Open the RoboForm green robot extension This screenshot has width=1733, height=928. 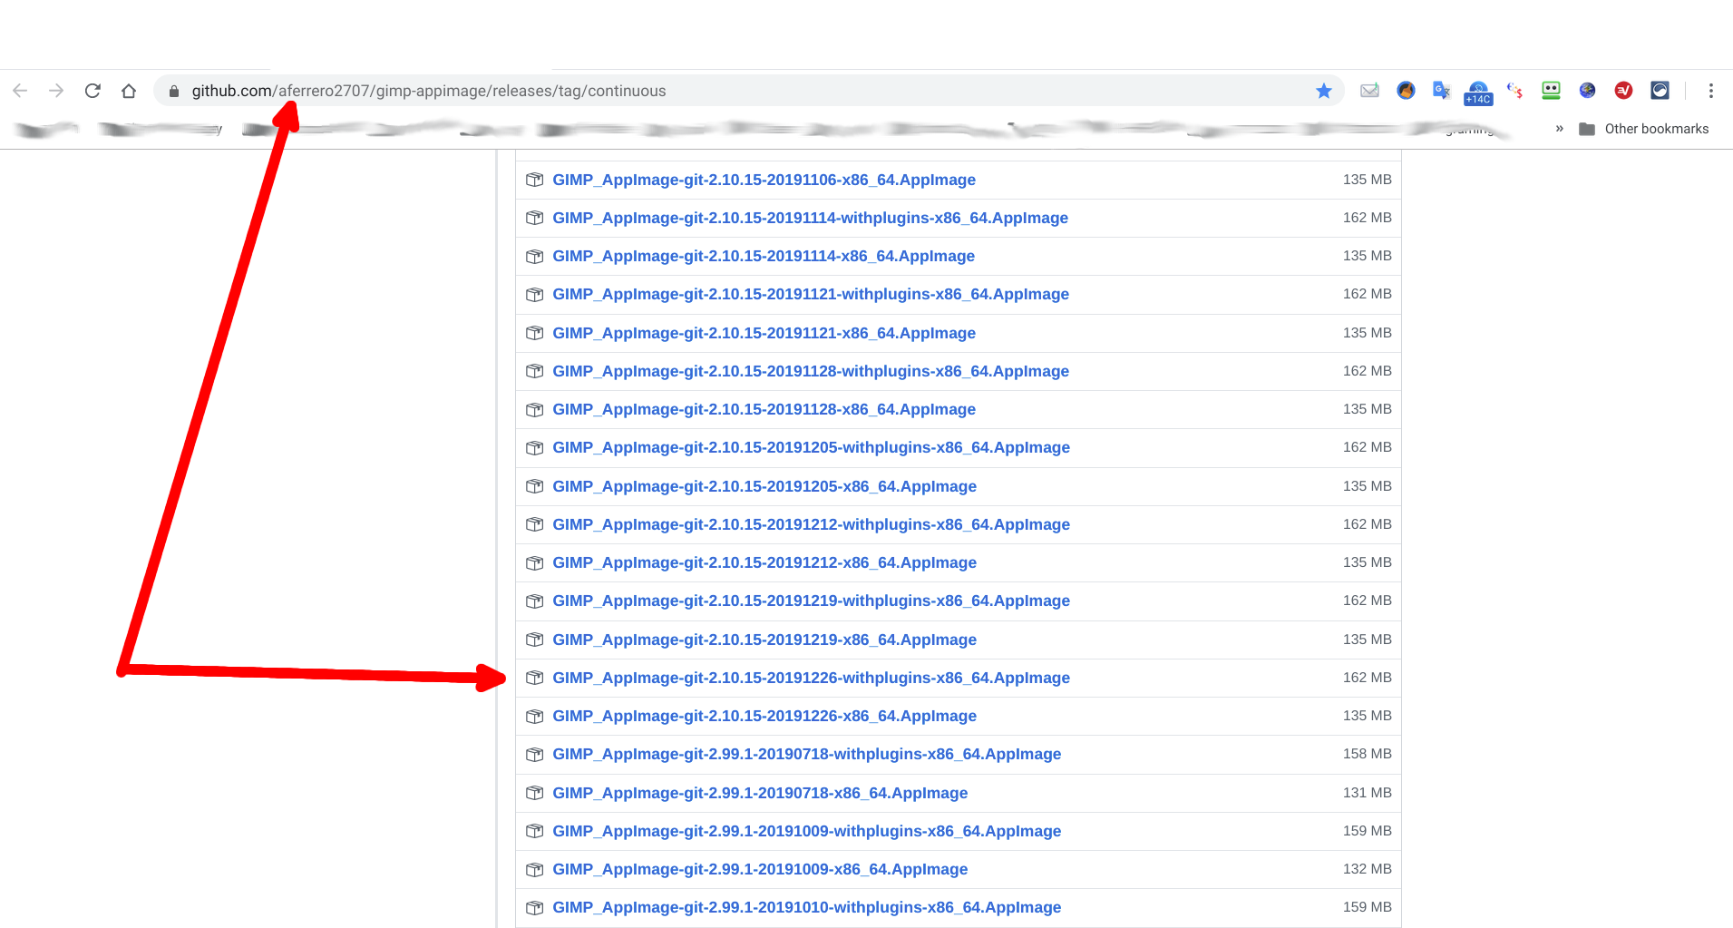(1551, 91)
